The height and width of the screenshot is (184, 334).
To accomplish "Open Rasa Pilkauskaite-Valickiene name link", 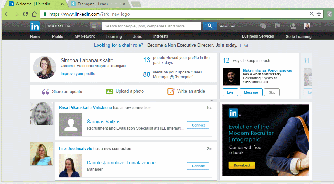I will [85, 107].
